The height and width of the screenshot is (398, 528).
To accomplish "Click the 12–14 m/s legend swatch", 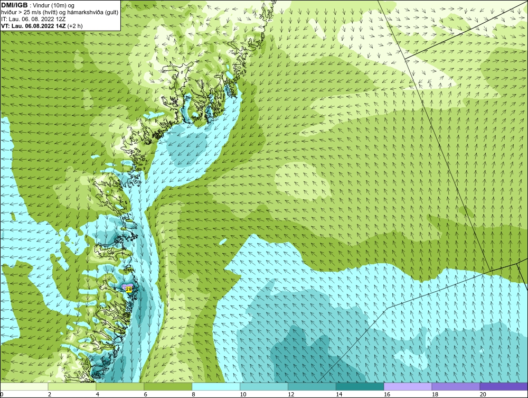I will click(312, 386).
